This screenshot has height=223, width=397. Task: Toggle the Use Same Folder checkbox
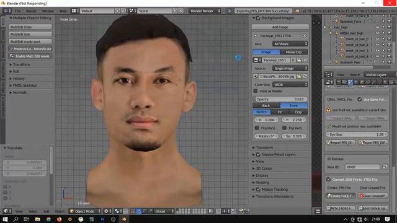pyautogui.click(x=360, y=99)
